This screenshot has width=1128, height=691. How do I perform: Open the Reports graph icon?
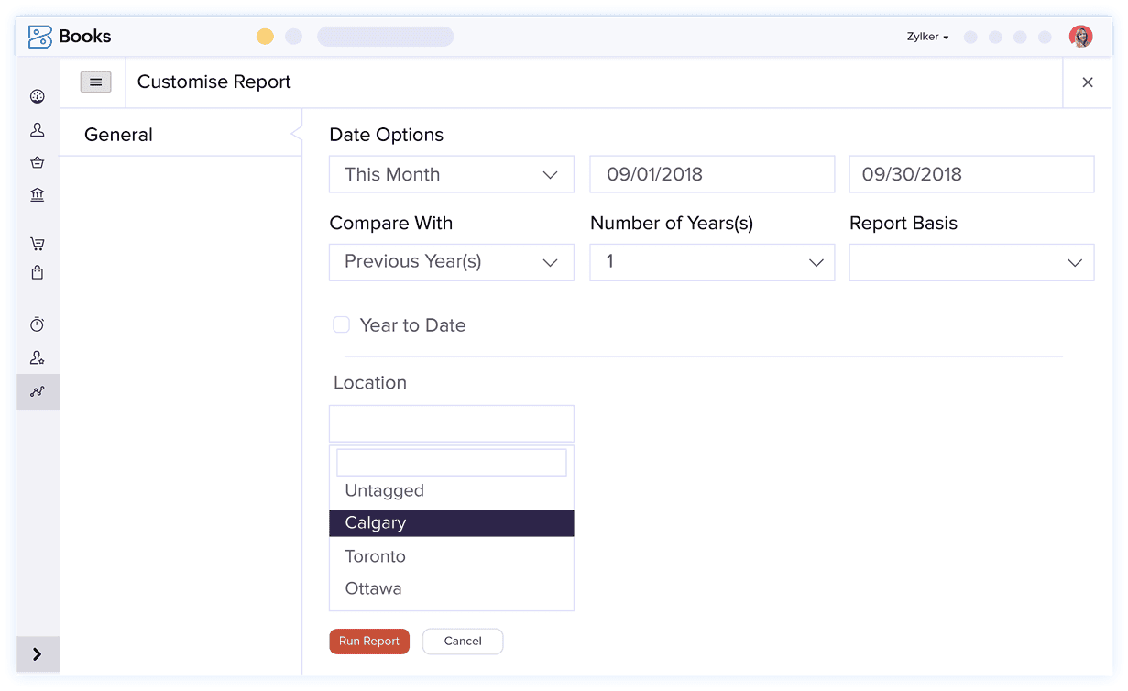tap(38, 391)
